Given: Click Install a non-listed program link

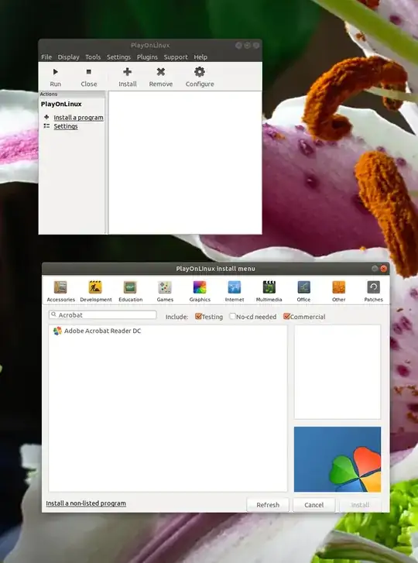Looking at the screenshot, I should 86,503.
